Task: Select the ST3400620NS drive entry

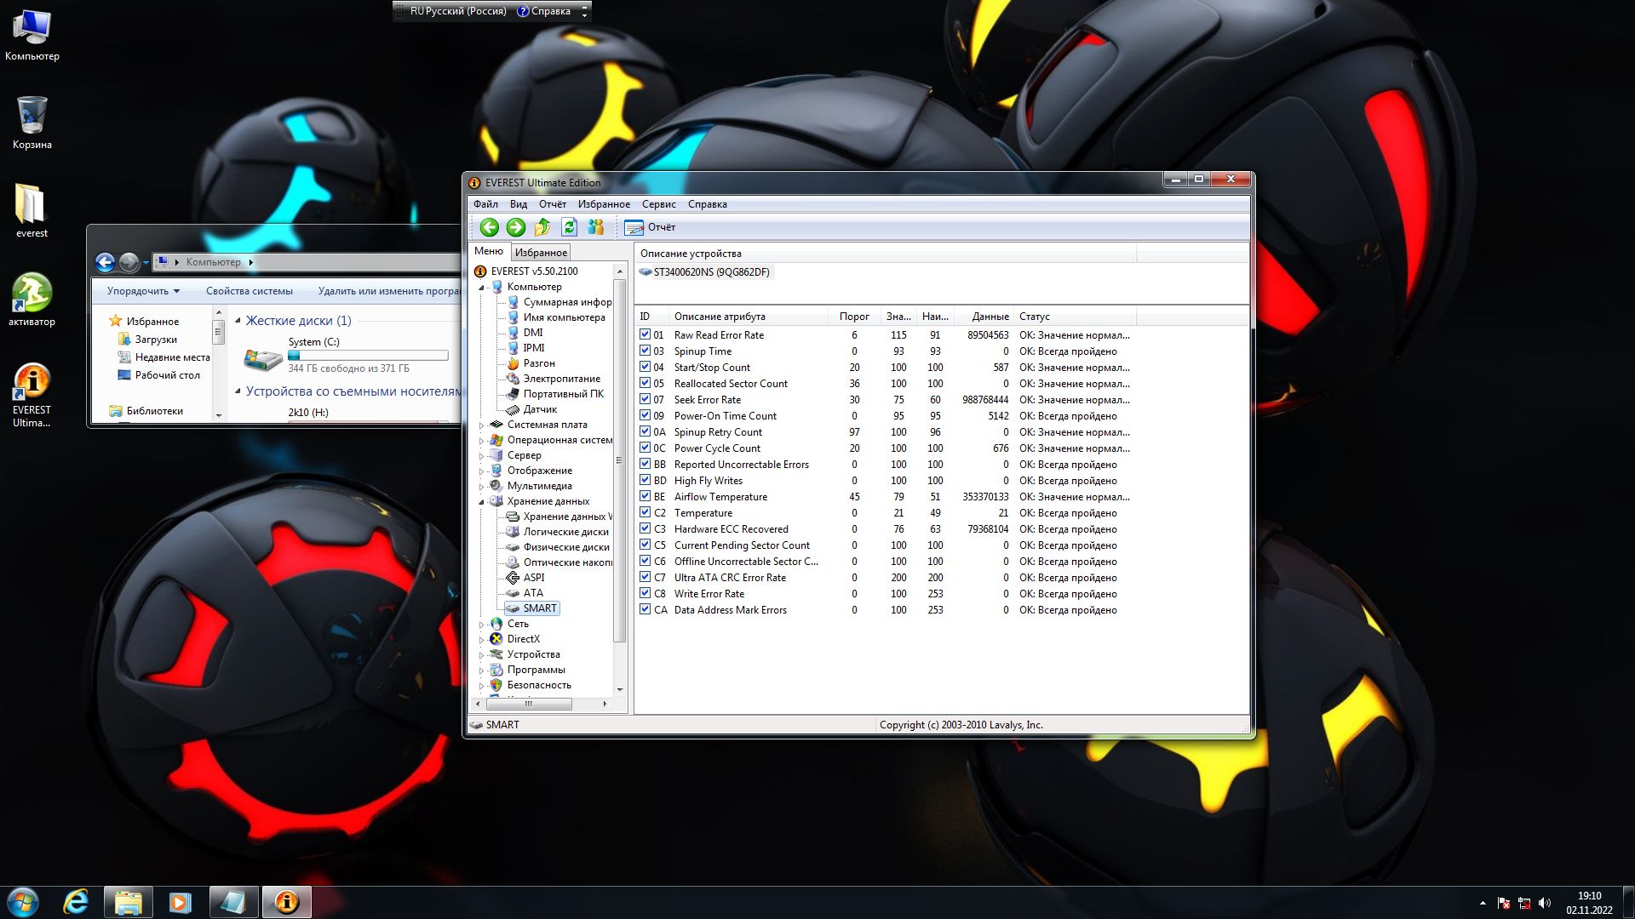Action: click(704, 272)
